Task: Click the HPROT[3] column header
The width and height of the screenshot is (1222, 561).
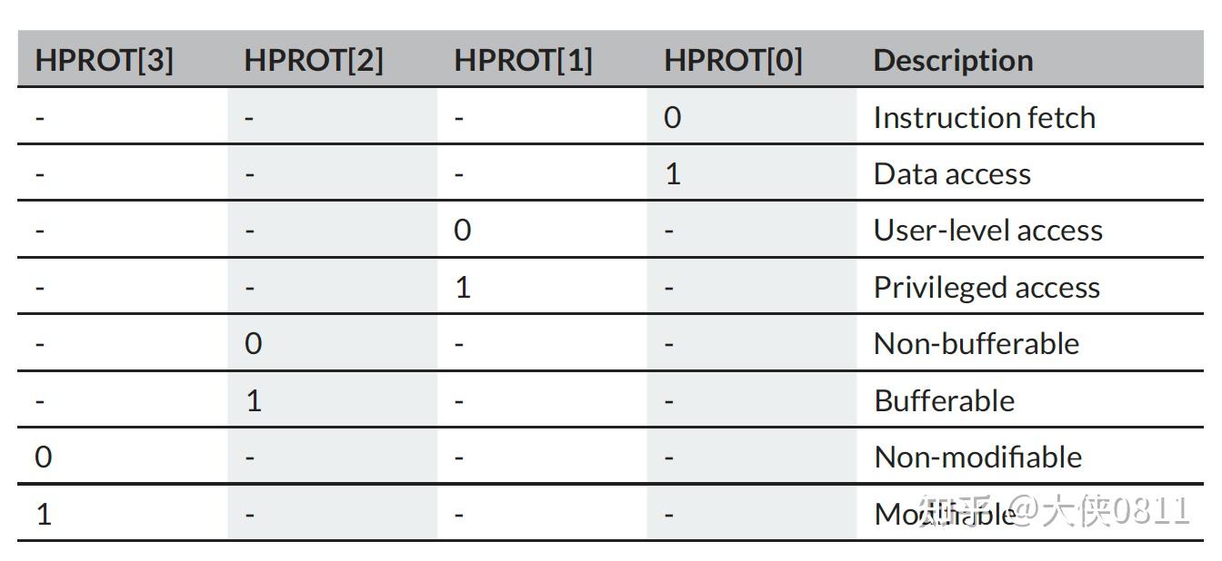Action: 104,60
